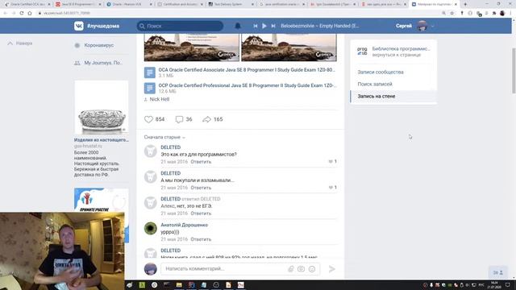This screenshot has height=290, width=516.
Task: Like the post with the heart icon
Action: [148, 119]
